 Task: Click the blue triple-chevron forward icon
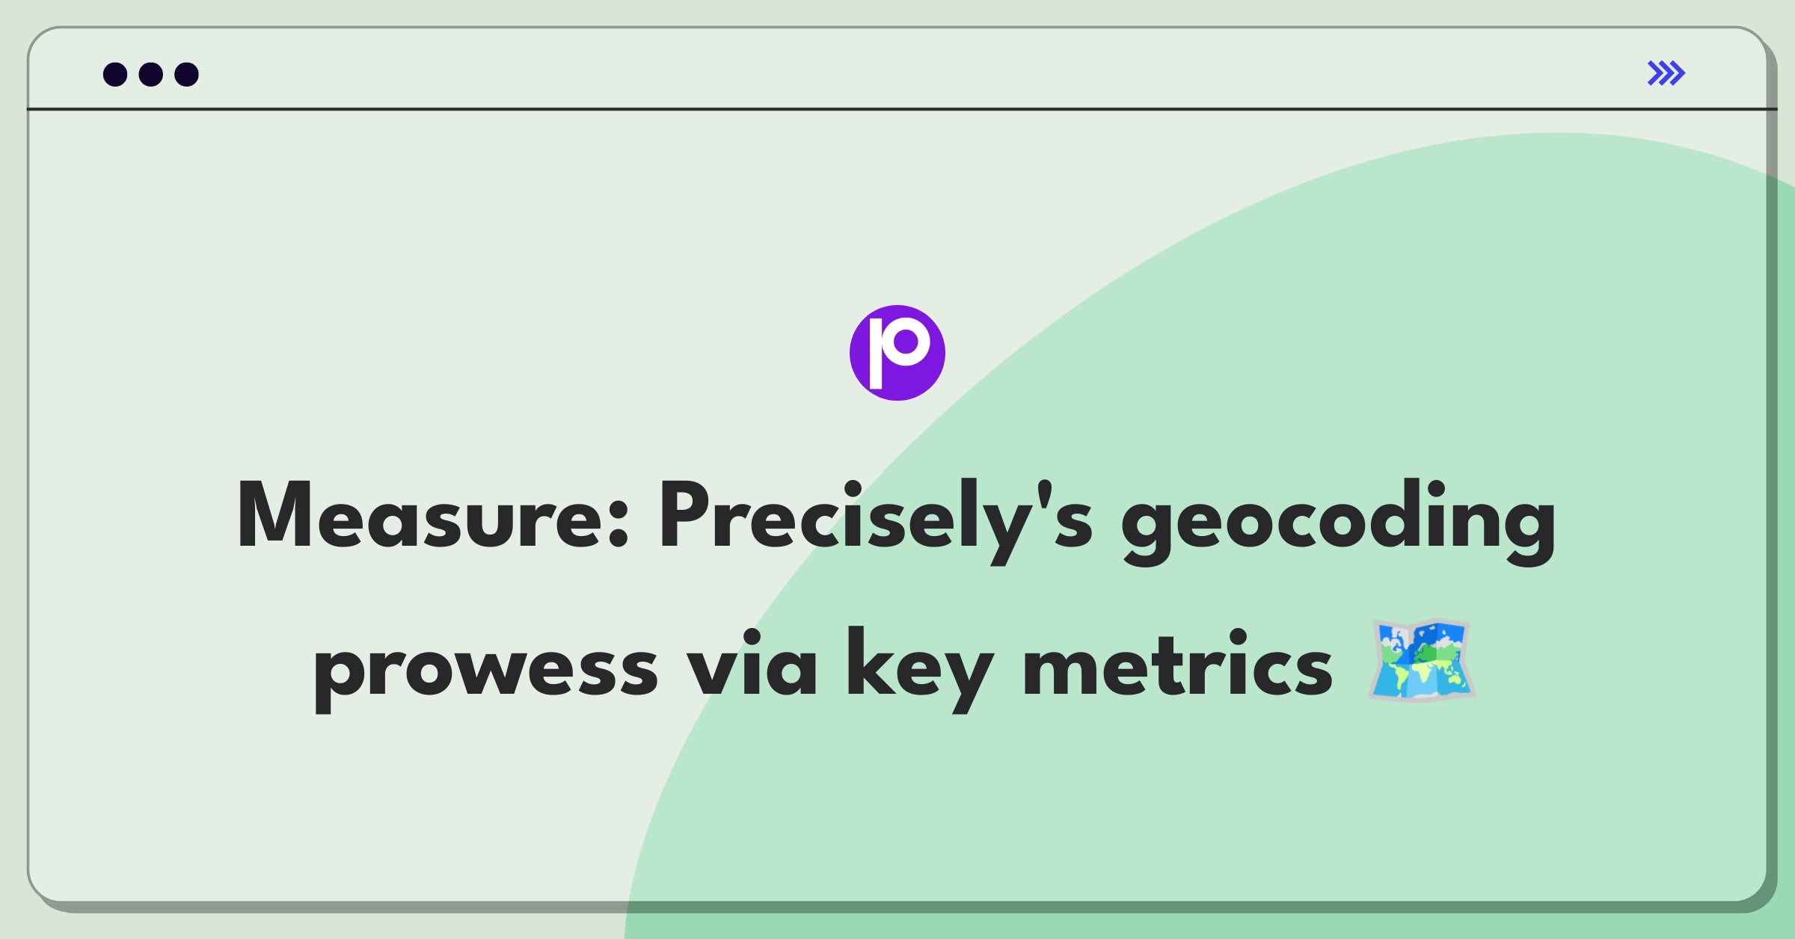[1666, 73]
